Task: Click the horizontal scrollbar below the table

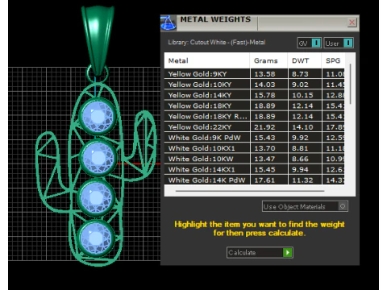Action: (250, 191)
